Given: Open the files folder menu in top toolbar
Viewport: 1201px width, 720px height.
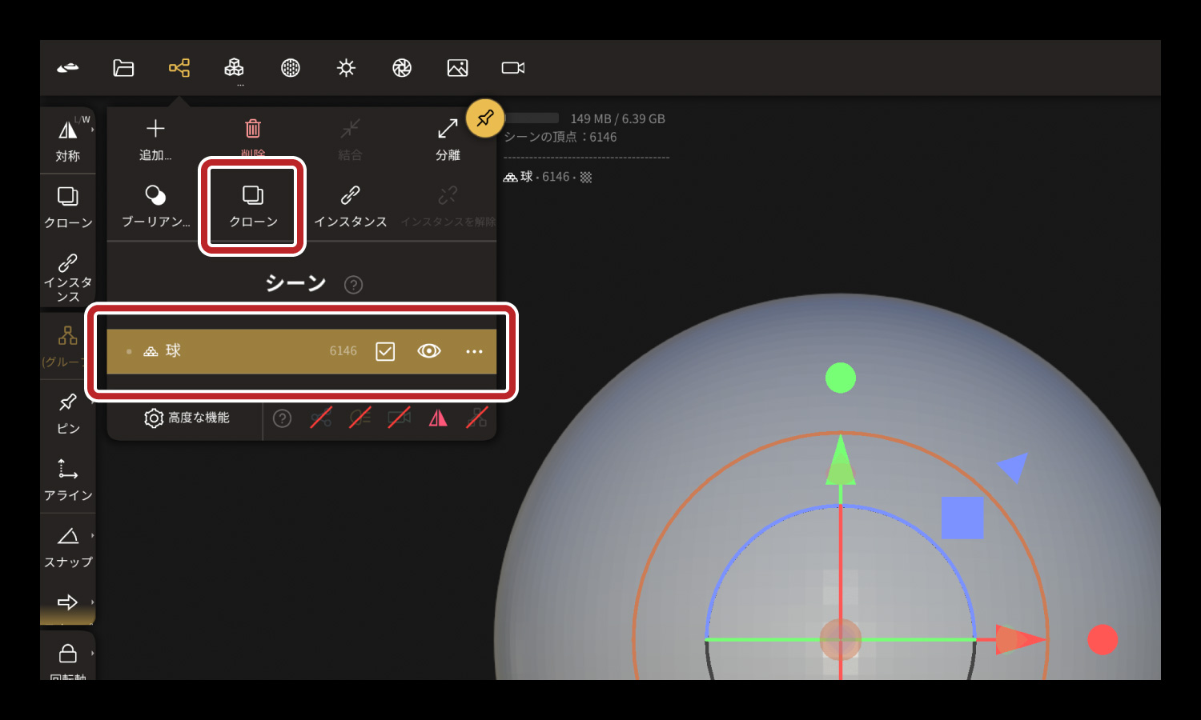Looking at the screenshot, I should [123, 68].
